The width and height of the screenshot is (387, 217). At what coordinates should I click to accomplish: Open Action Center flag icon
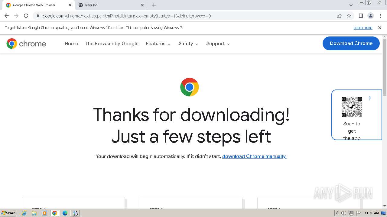358,213
